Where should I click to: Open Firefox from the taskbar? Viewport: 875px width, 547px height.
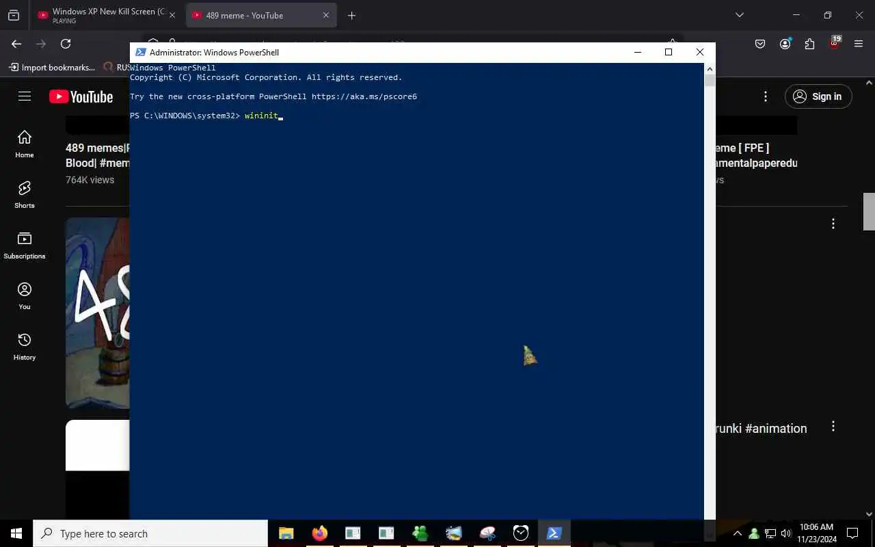(x=319, y=533)
